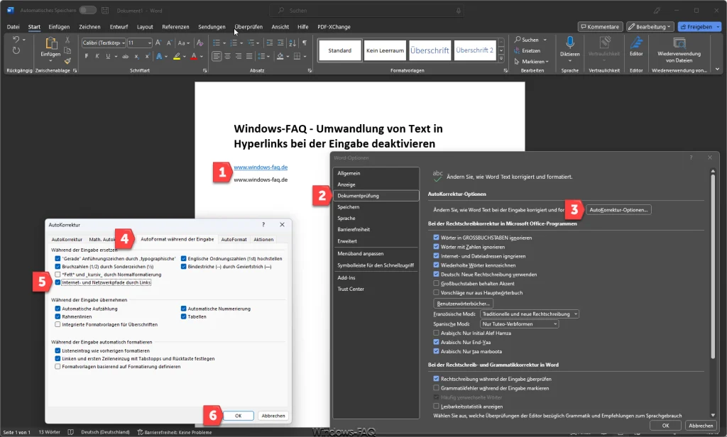This screenshot has width=727, height=437.
Task: Open the Überprüfen ribbon tab
Action: (248, 27)
